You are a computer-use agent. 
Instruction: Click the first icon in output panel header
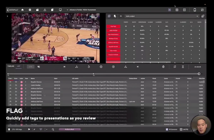click(x=109, y=16)
